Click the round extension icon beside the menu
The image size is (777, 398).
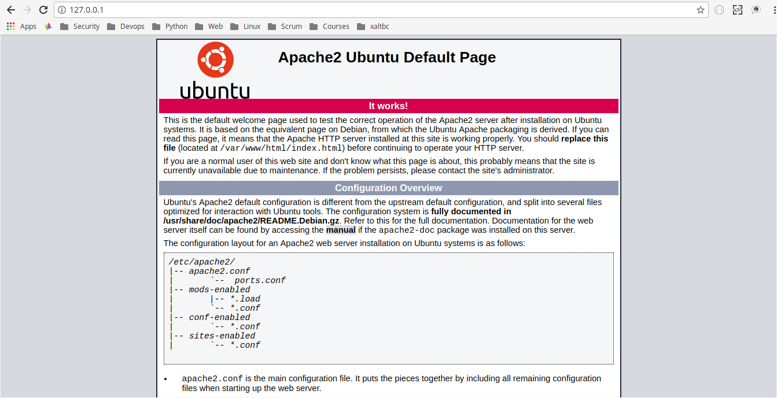[x=756, y=10]
